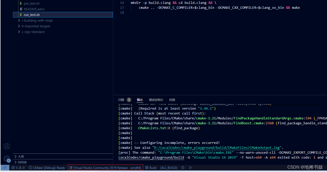Expand the L-cpp-standard folder
Viewport: 327px width, 172px height.
click(x=33, y=32)
